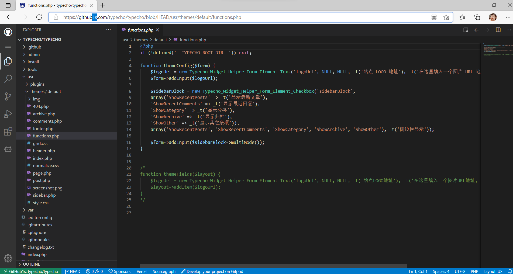Click the themes breadcrumb segment
The image size is (513, 274).
(141, 40)
